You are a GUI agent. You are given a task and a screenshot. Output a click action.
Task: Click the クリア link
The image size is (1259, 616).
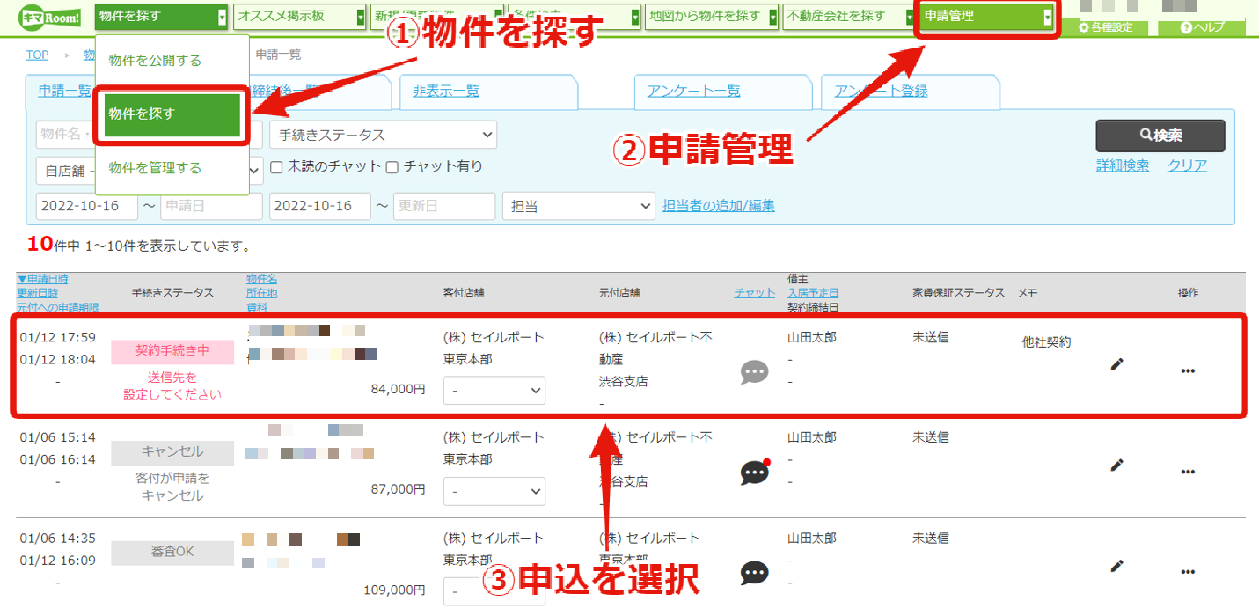pos(1187,165)
